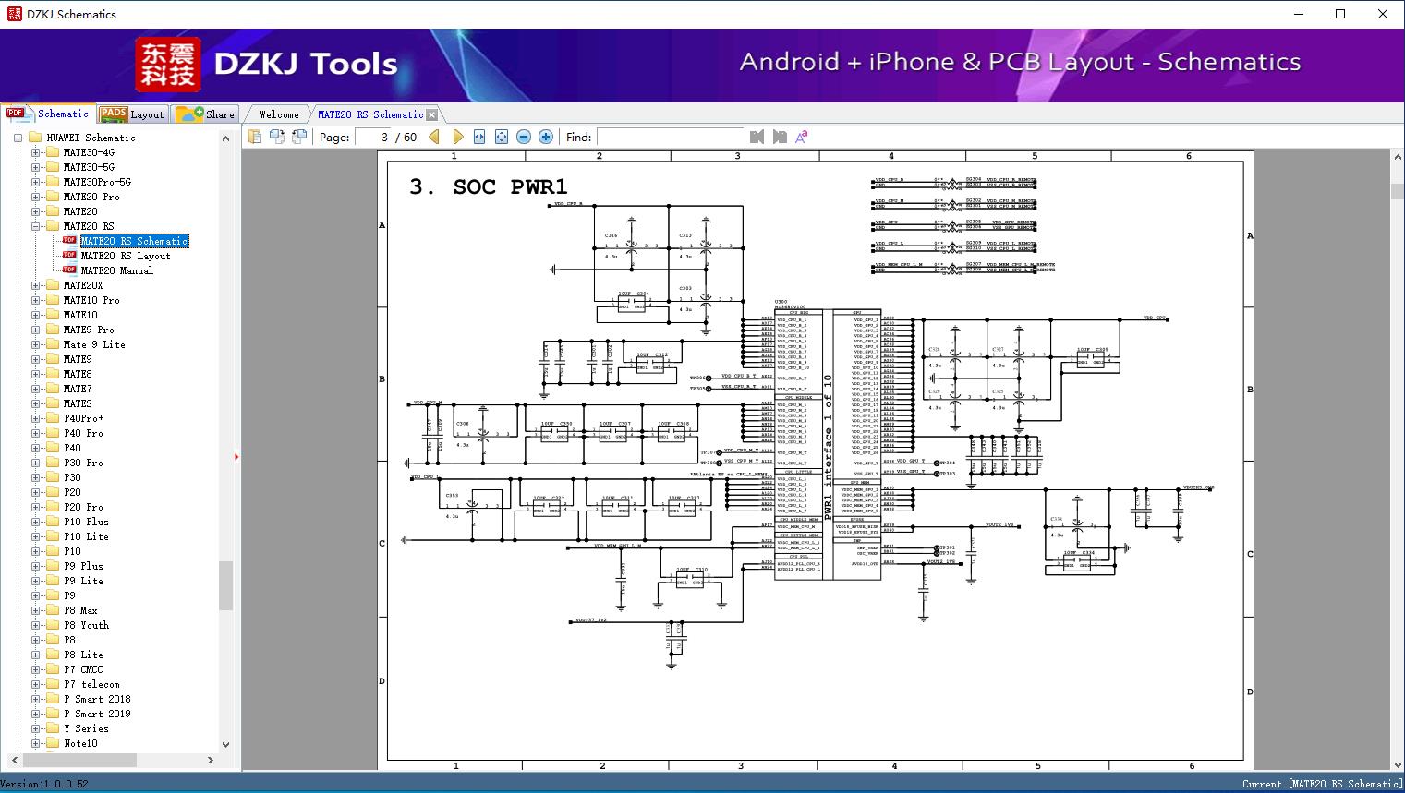The height and width of the screenshot is (793, 1405).
Task: Collapse the HUAWEI Schematic root node
Action: click(18, 138)
